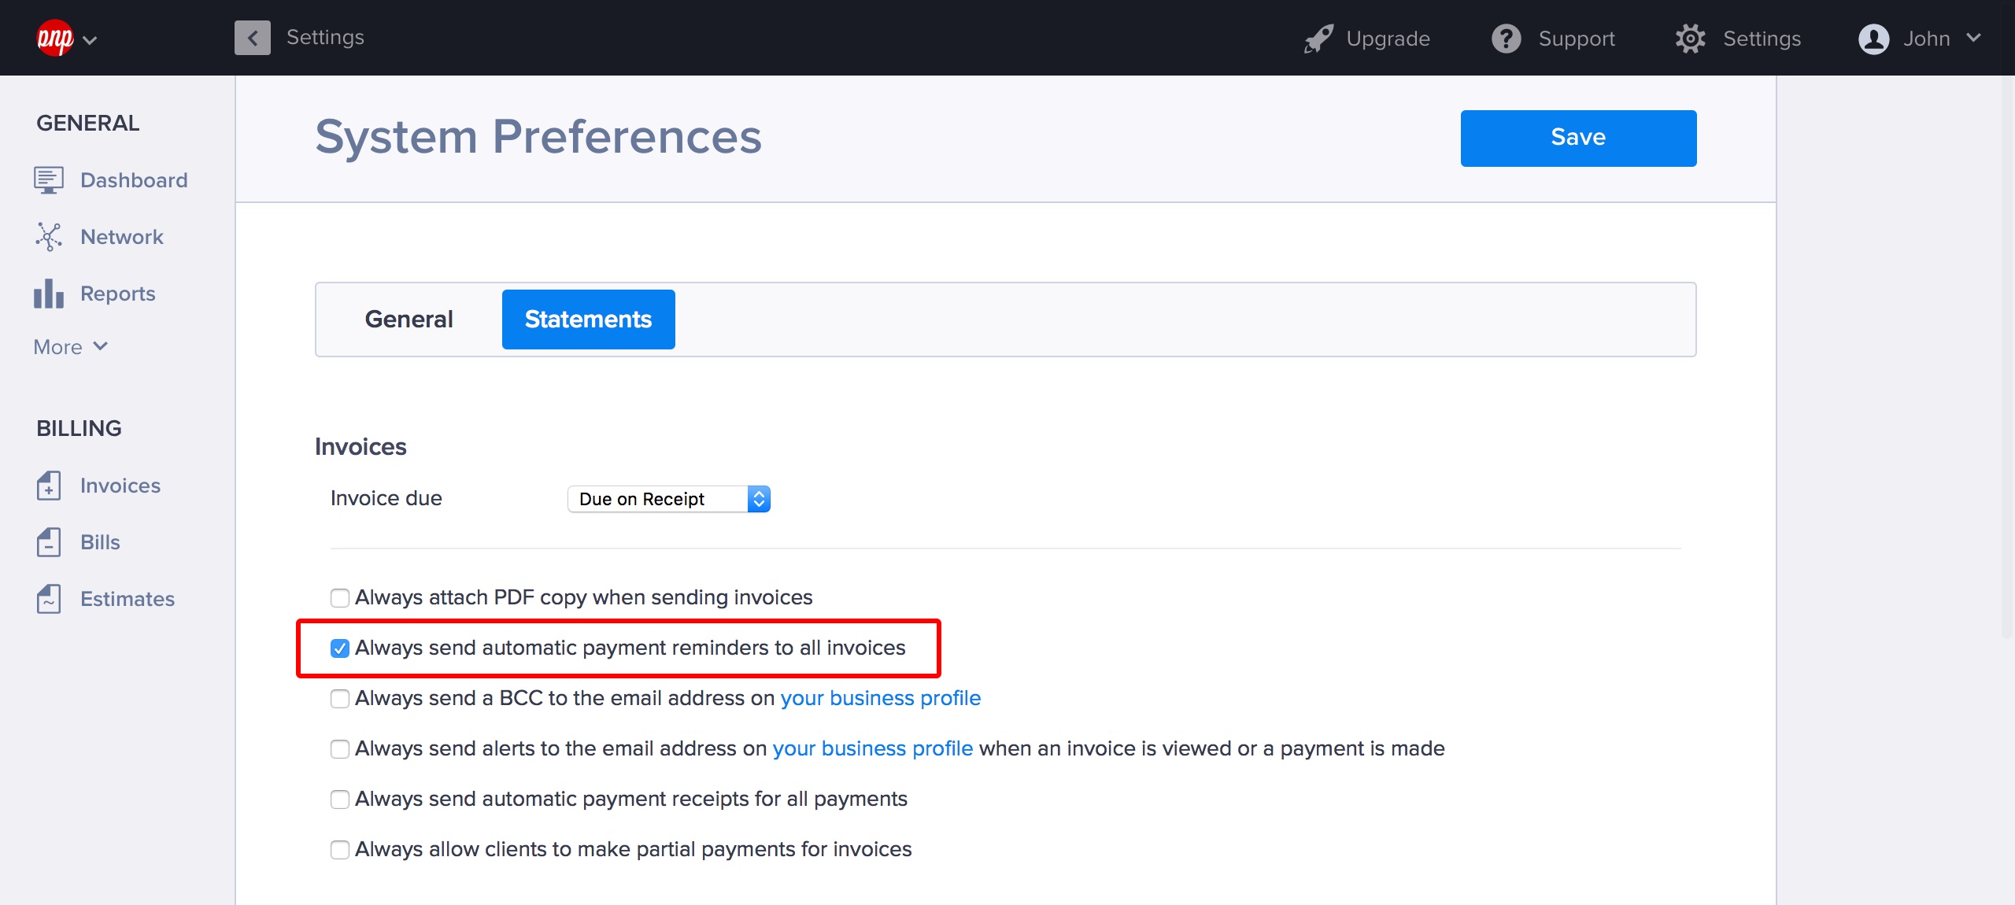This screenshot has width=2015, height=905.
Task: Click the Invoices document icon
Action: point(49,486)
